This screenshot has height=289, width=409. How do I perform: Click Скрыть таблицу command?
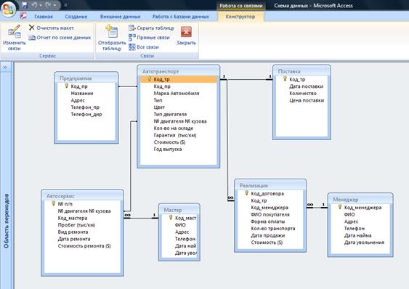151,28
